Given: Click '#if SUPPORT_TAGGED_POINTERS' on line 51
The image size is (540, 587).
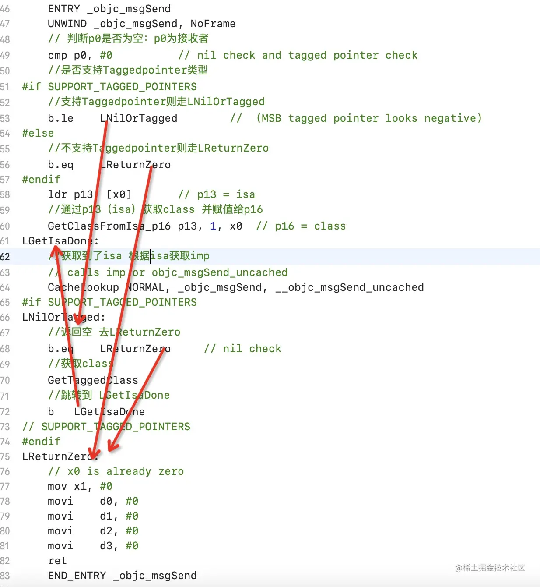Looking at the screenshot, I should point(109,87).
